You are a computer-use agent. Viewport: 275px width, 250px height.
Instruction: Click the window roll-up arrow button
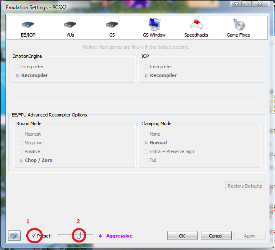247,3
